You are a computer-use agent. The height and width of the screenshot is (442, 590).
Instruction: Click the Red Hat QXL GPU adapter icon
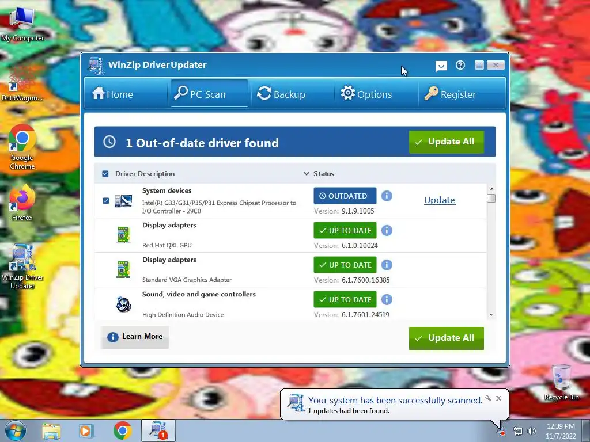click(x=123, y=235)
